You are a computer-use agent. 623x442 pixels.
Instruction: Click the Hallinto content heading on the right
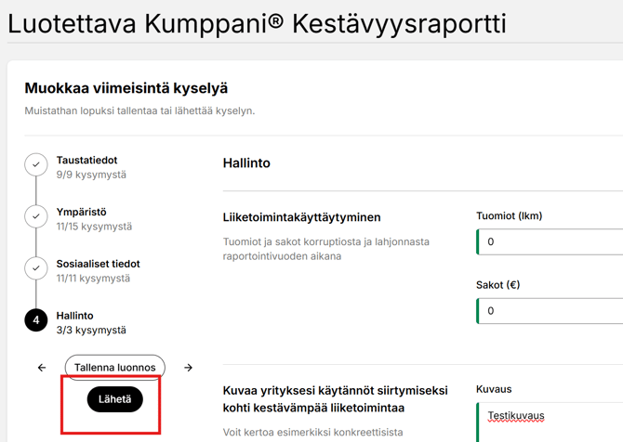pyautogui.click(x=246, y=163)
